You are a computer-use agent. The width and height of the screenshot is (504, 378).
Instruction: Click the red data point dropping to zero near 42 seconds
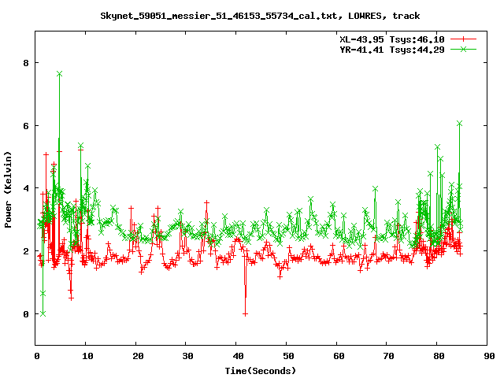(245, 314)
